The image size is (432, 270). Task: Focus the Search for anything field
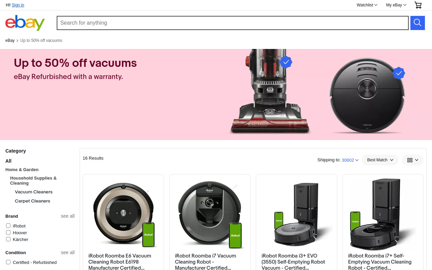233,23
